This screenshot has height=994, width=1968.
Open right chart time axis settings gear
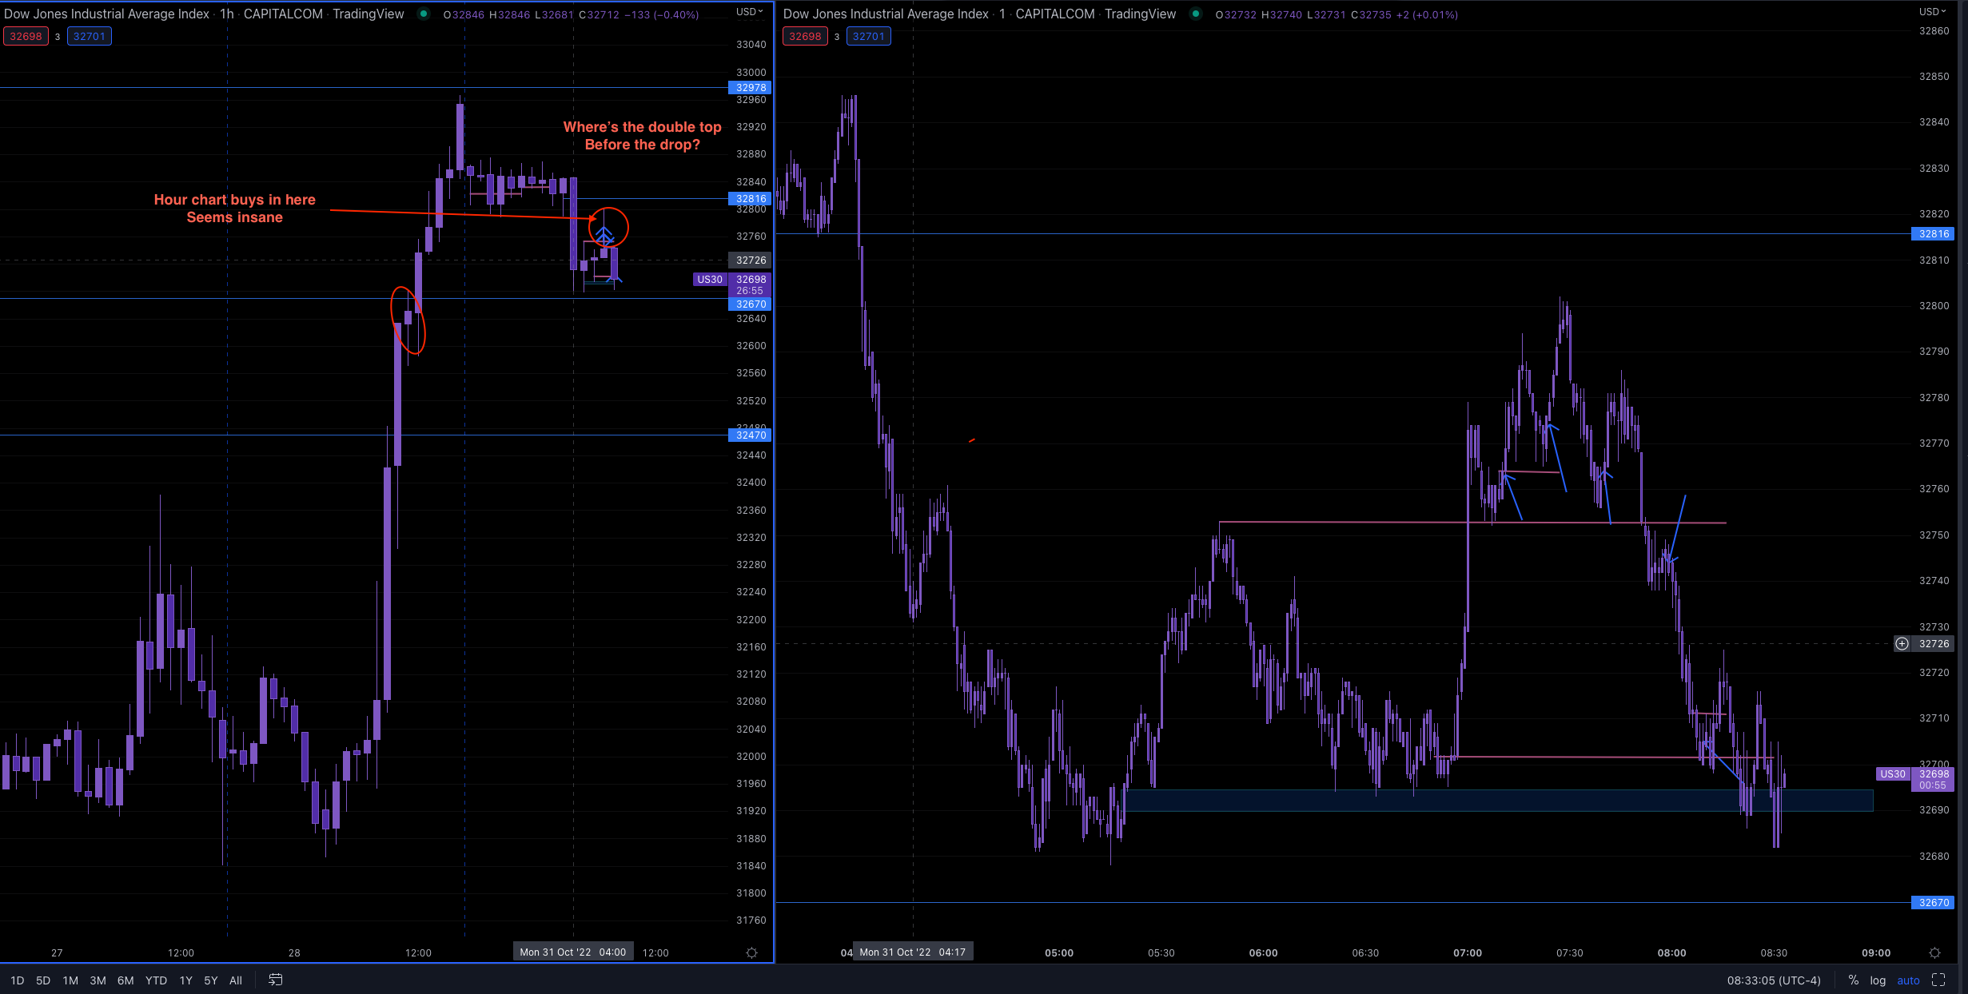tap(1934, 952)
